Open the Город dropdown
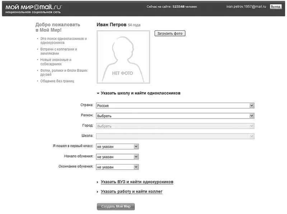287x214 pixels. [x=175, y=126]
